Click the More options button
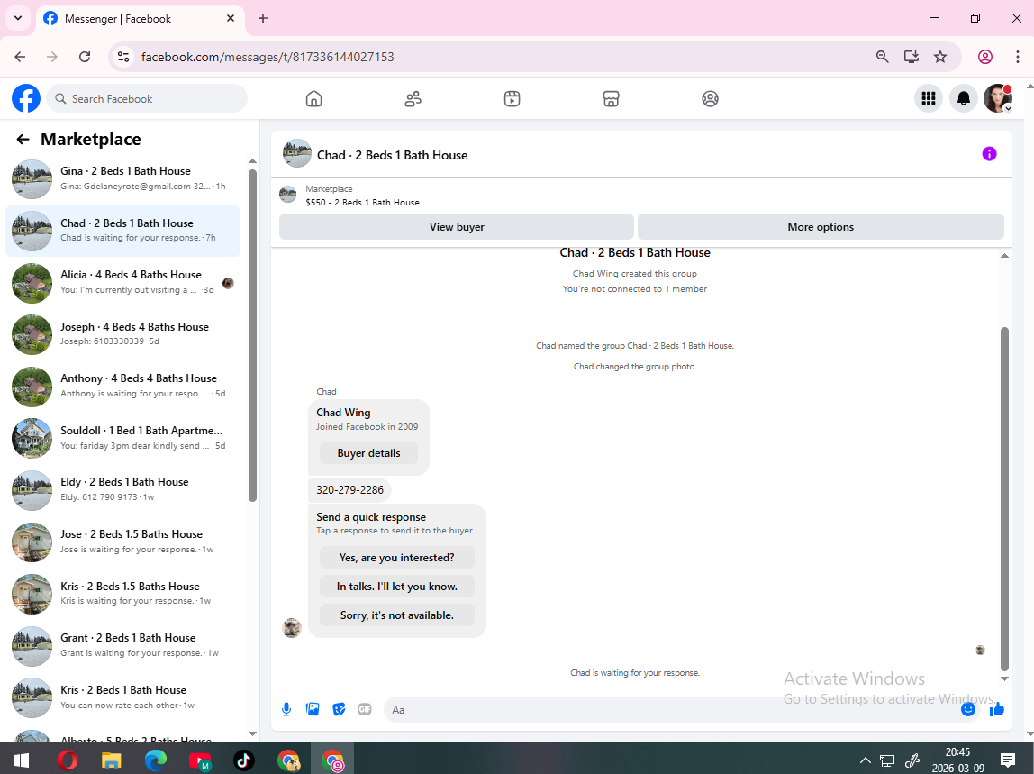Viewport: 1034px width, 774px height. coord(821,227)
